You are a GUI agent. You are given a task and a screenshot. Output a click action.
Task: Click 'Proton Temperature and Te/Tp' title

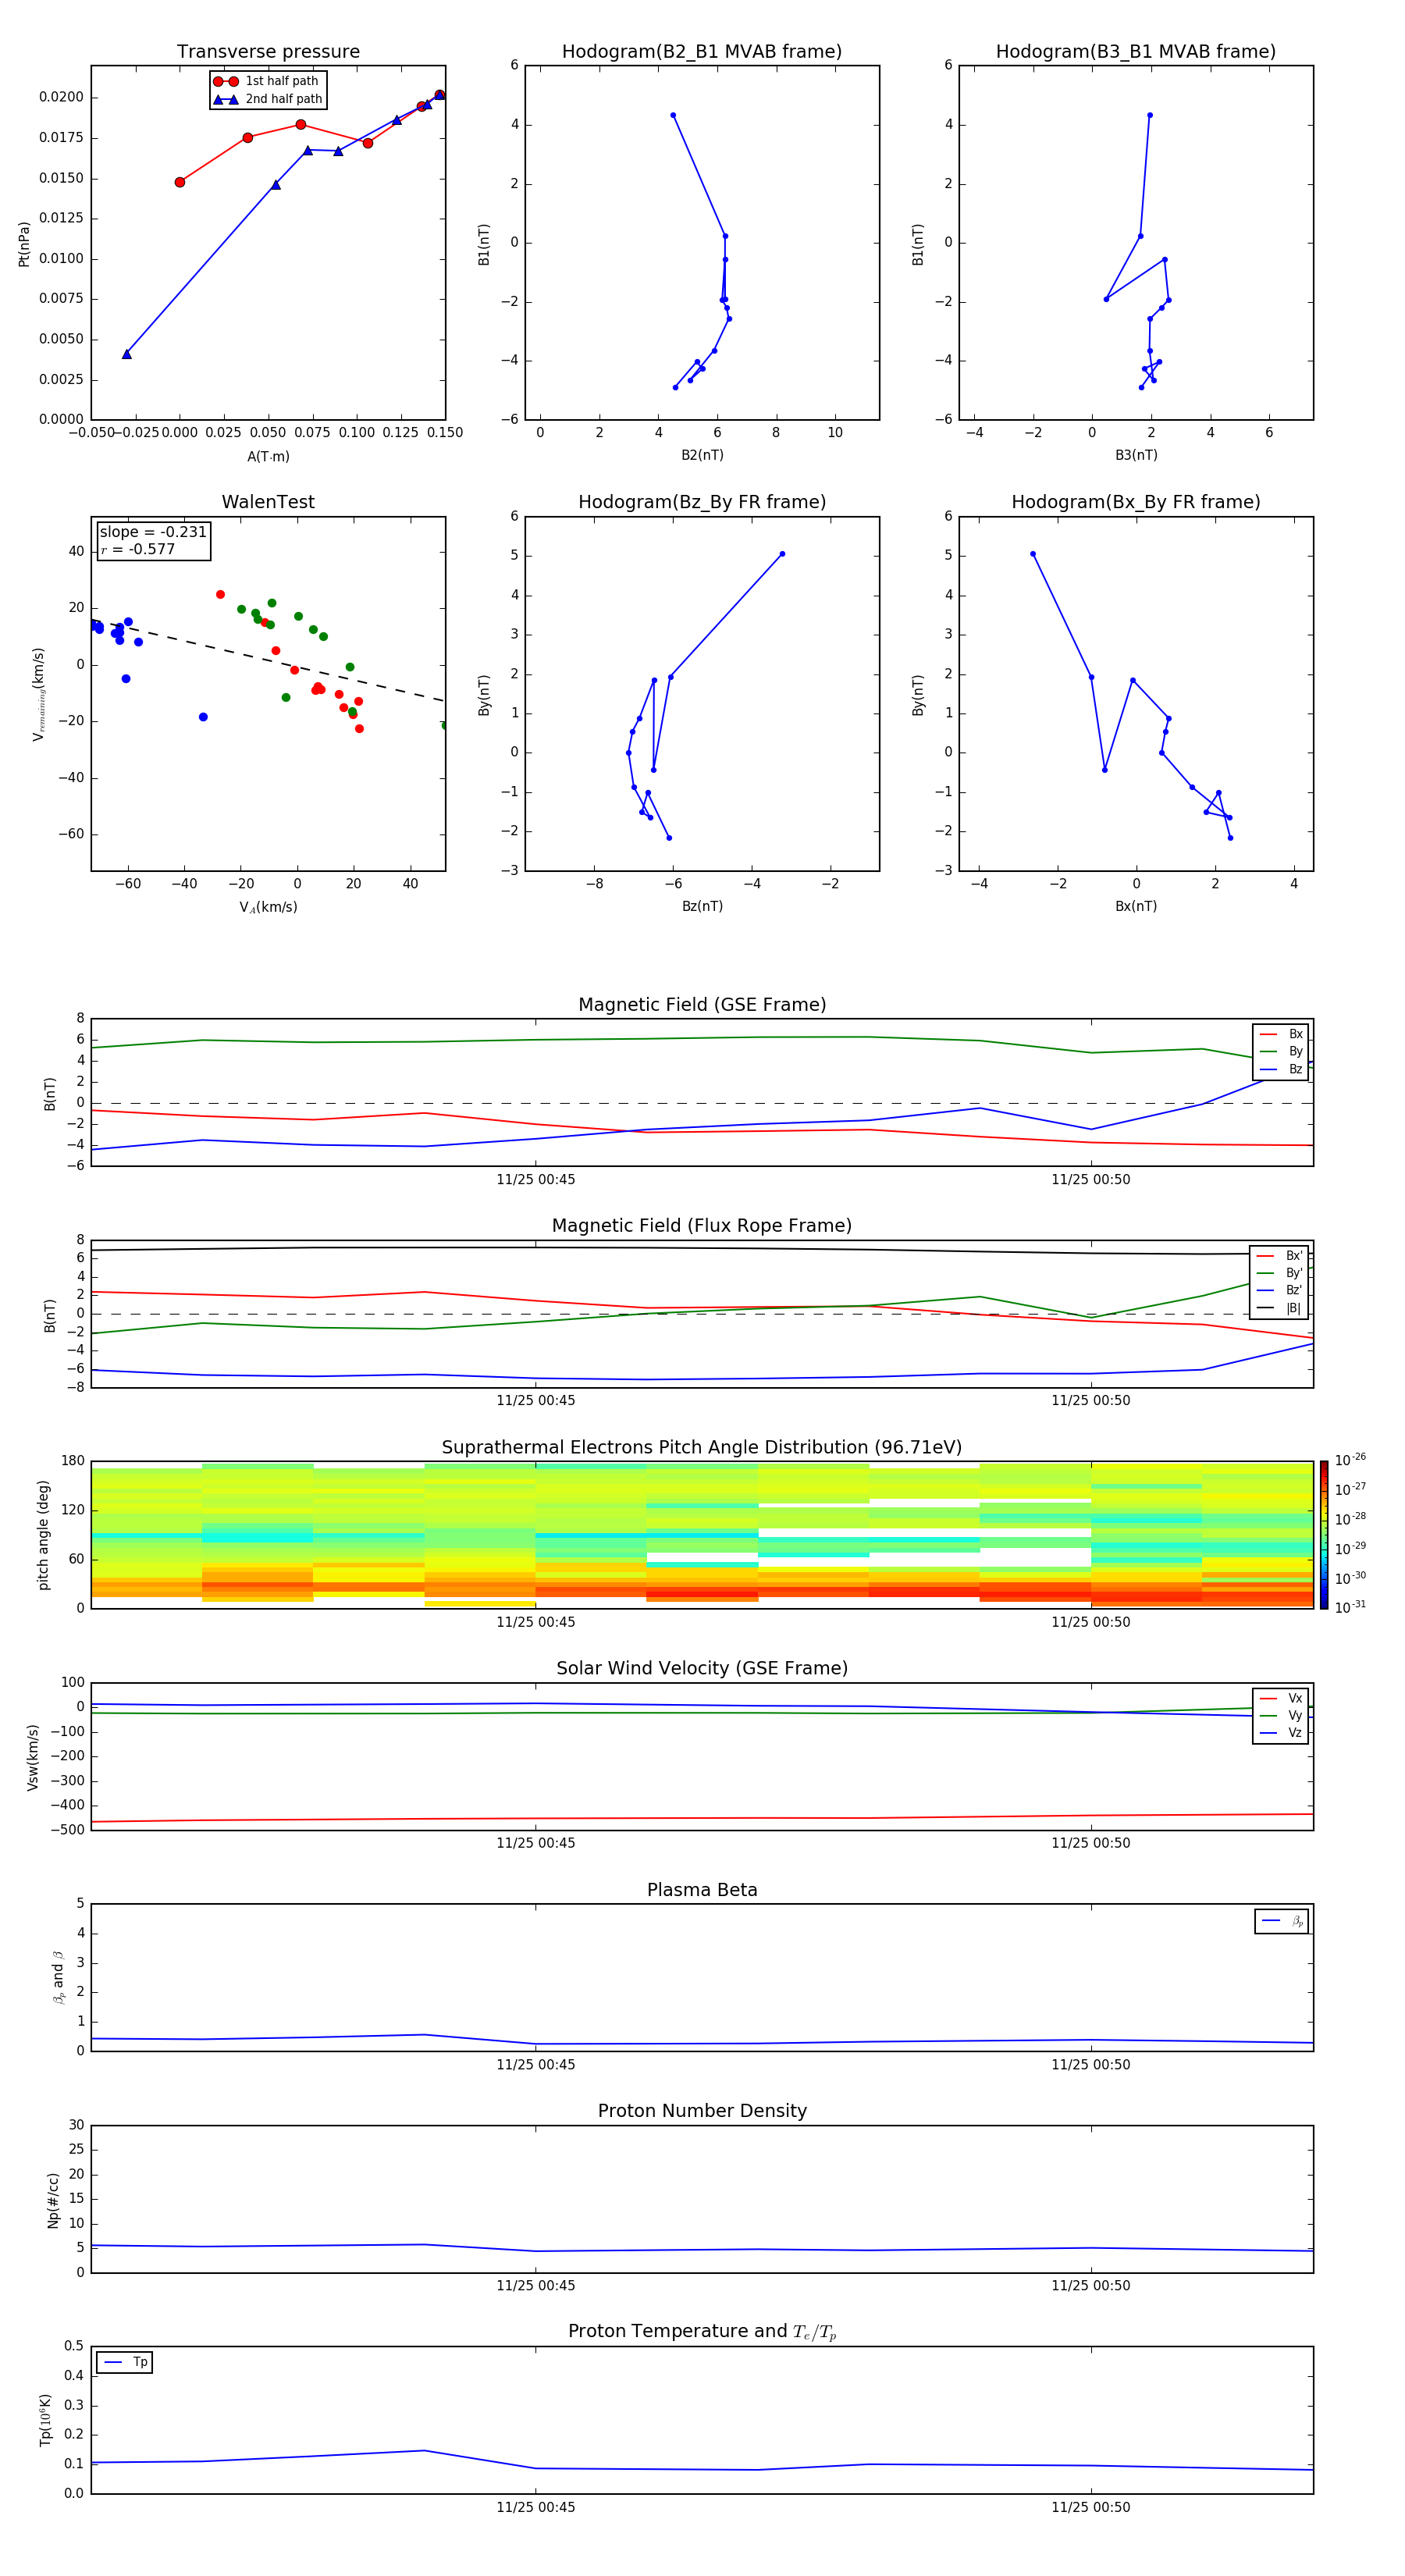[x=702, y=2332]
